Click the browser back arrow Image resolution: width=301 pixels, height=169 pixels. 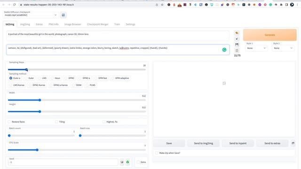pos(4,5)
